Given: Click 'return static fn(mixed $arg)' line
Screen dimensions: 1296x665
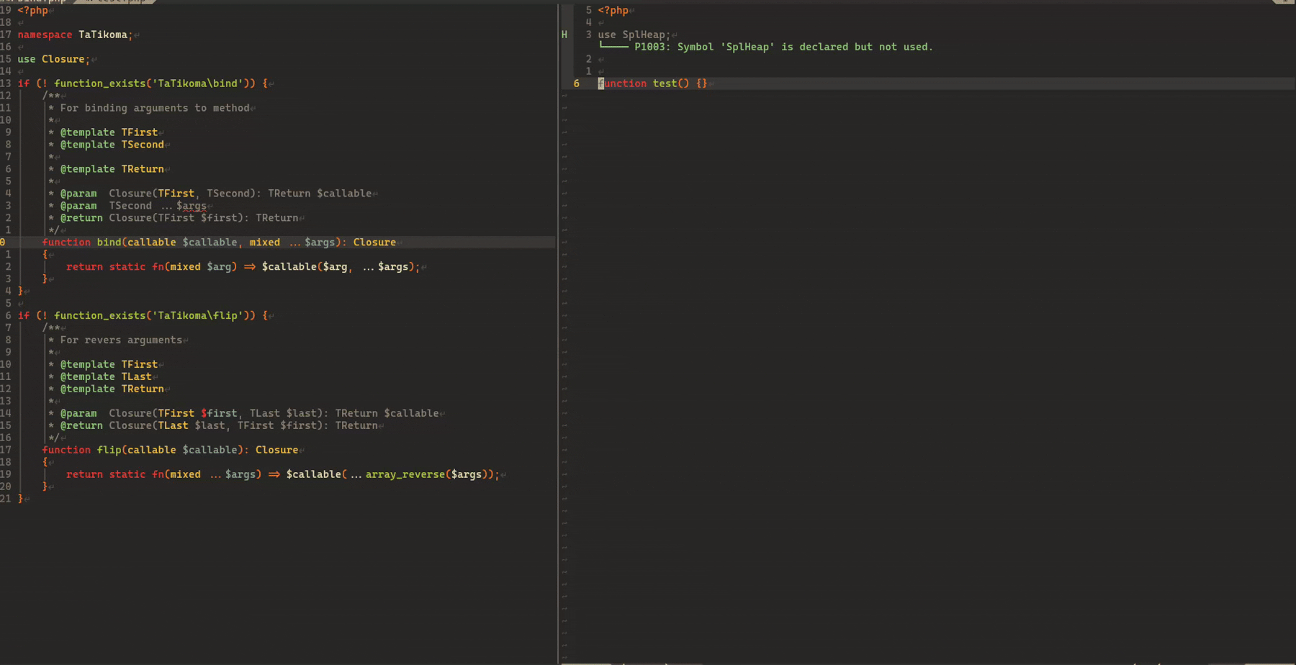Looking at the screenshot, I should click(243, 267).
